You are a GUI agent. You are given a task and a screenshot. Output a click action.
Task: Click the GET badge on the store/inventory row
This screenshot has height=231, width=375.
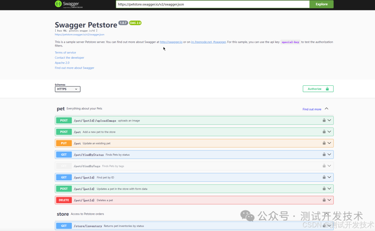(x=64, y=226)
